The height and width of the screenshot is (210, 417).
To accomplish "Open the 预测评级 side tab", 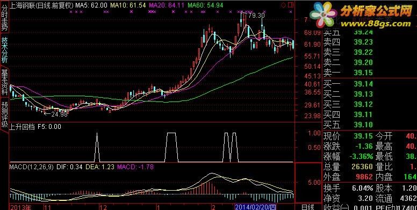I will point(4,114).
